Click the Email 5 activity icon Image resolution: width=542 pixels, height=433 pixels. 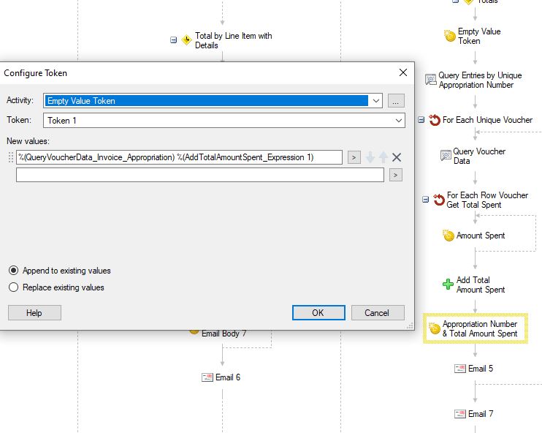click(x=460, y=369)
